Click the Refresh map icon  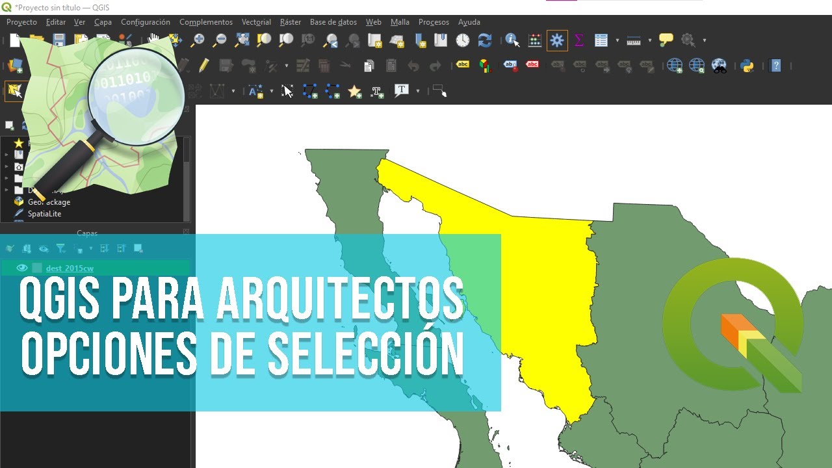pyautogui.click(x=485, y=40)
